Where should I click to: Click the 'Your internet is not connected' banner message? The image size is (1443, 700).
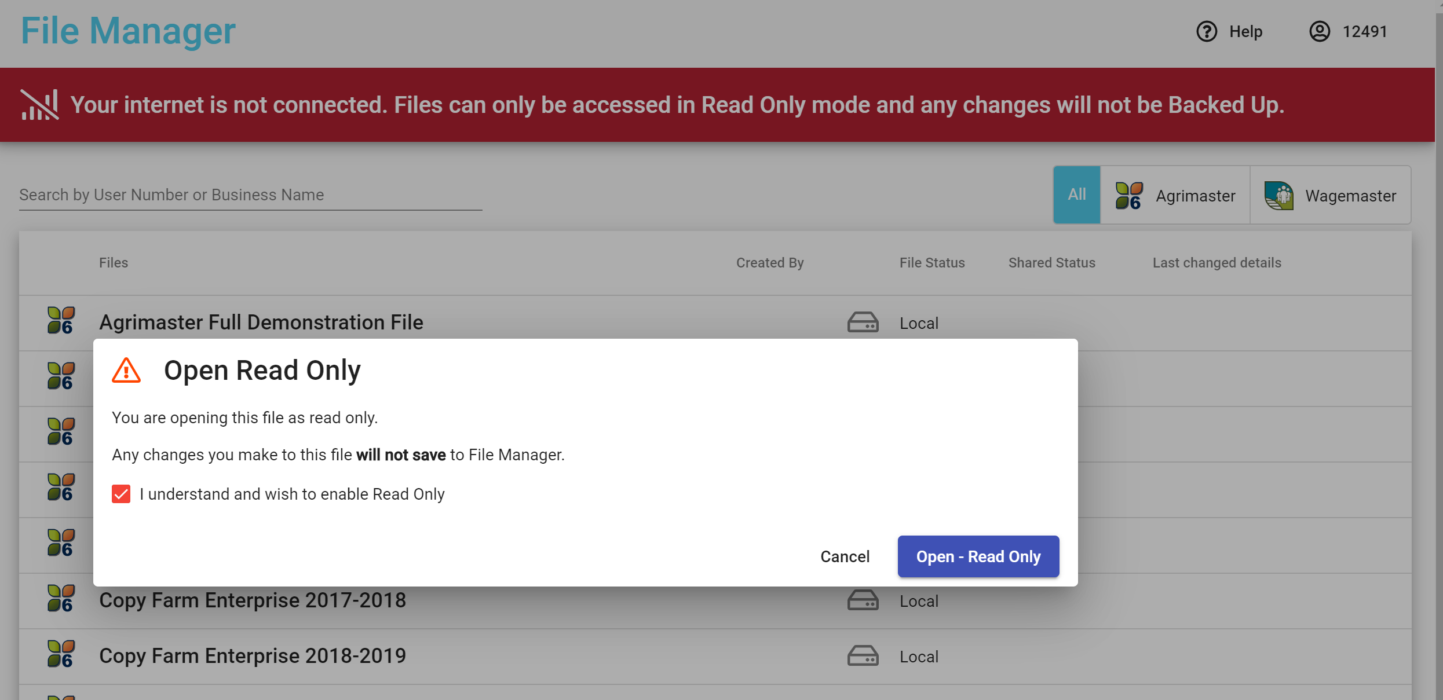(677, 105)
